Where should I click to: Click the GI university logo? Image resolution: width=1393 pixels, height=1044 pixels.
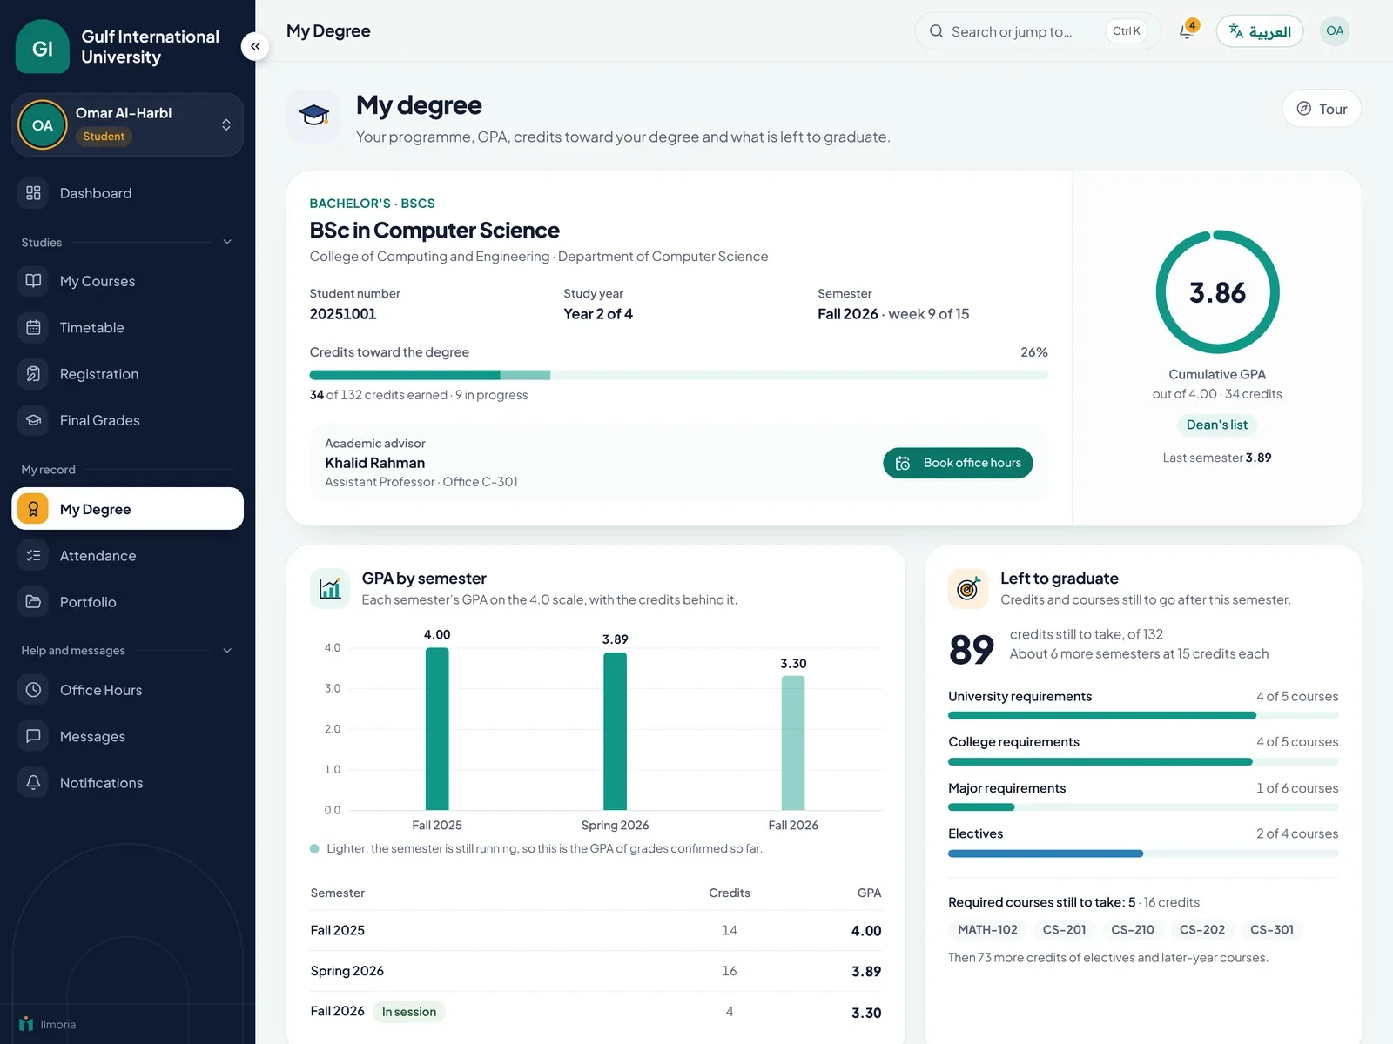(x=43, y=47)
